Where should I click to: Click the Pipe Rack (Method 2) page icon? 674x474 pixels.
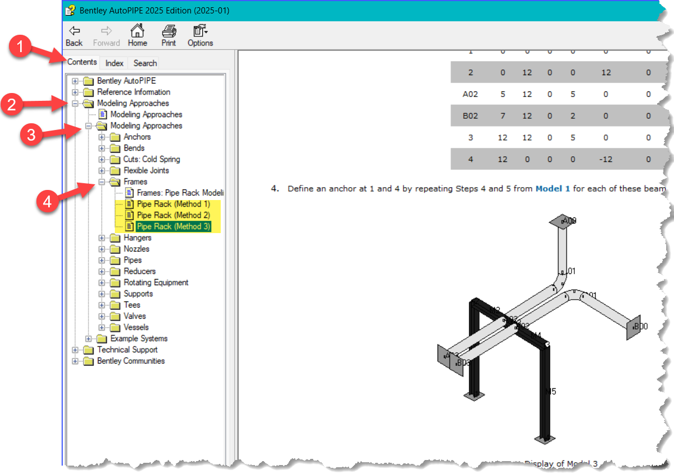click(x=129, y=215)
